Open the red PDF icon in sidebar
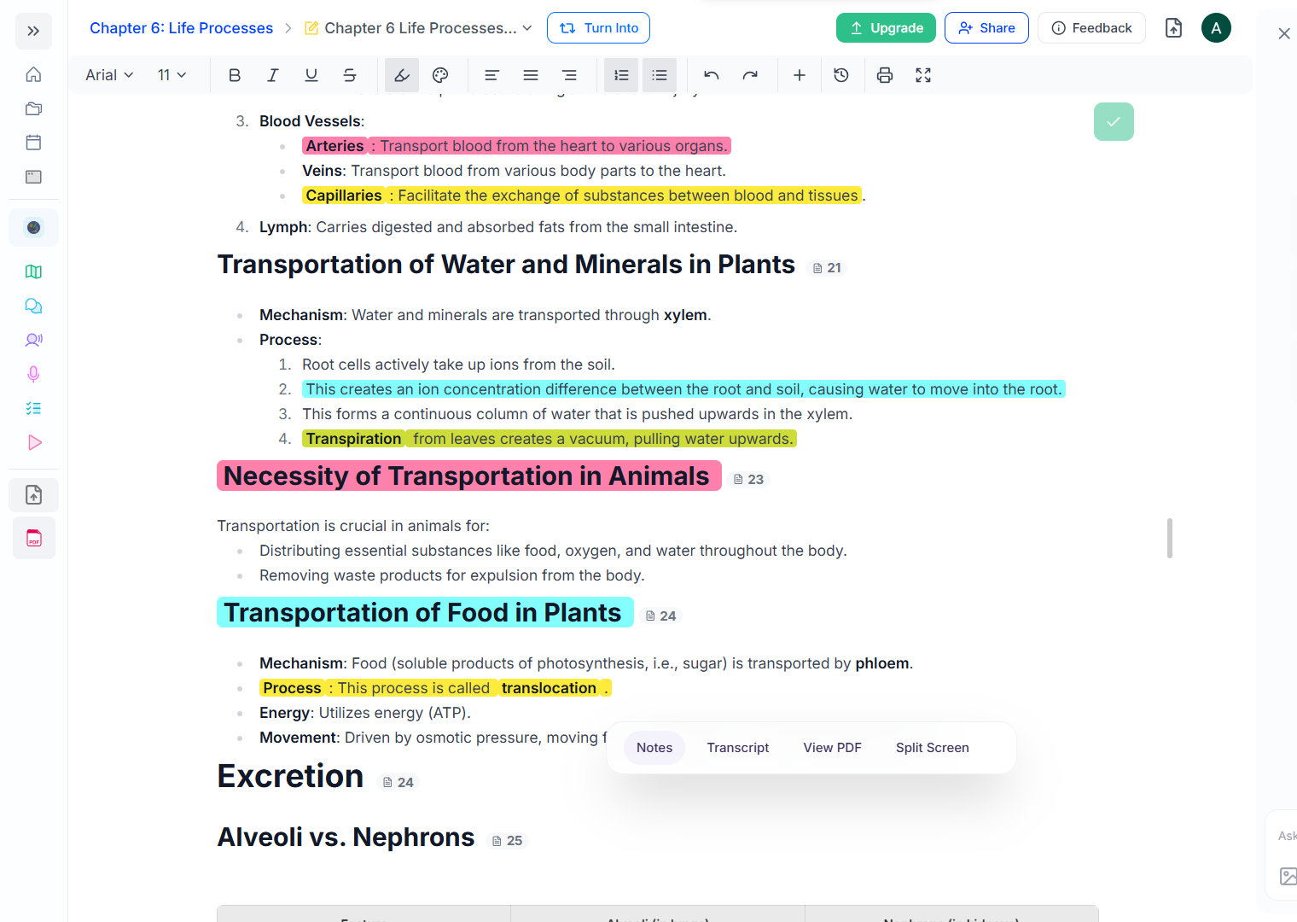This screenshot has width=1297, height=922. (x=33, y=538)
